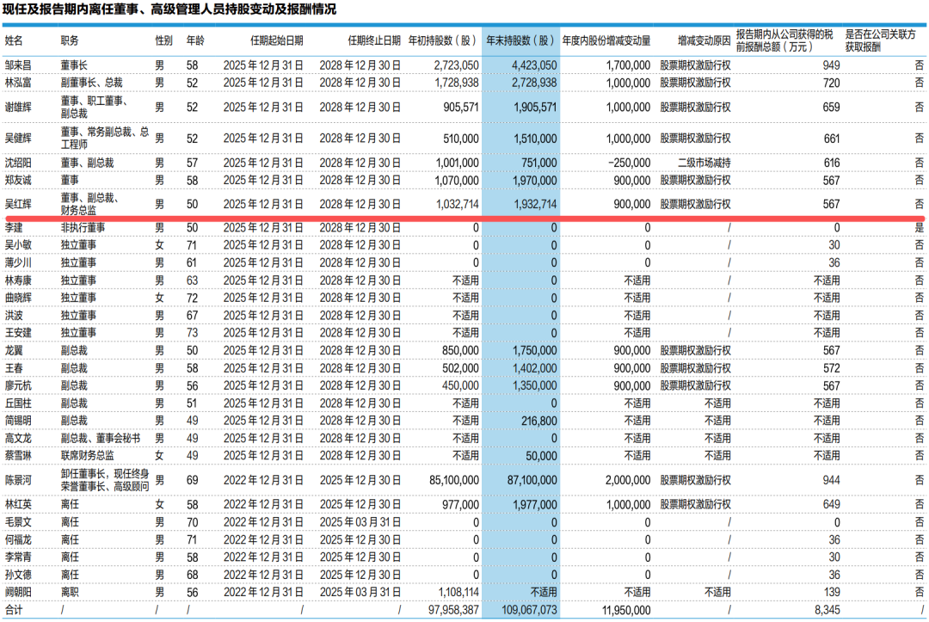Click year-end holding 1,750,000
The image size is (929, 622).
[534, 351]
